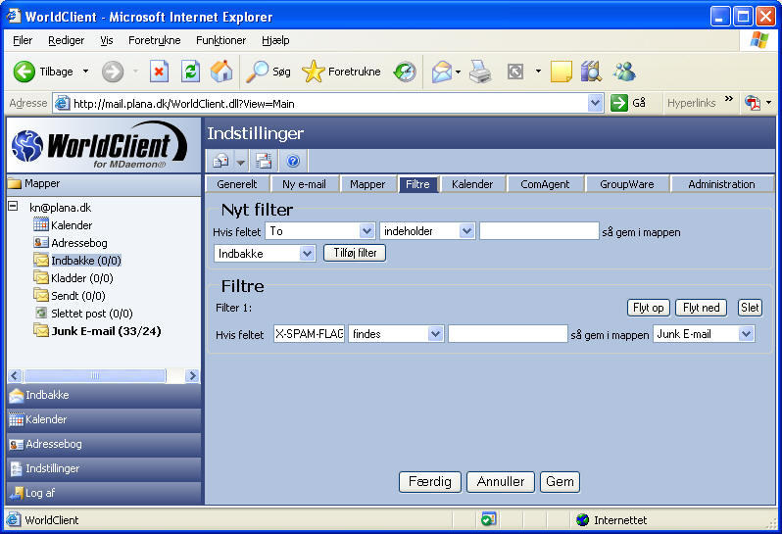Click the Stop loading icon
This screenshot has height=534, width=782.
pyautogui.click(x=159, y=72)
